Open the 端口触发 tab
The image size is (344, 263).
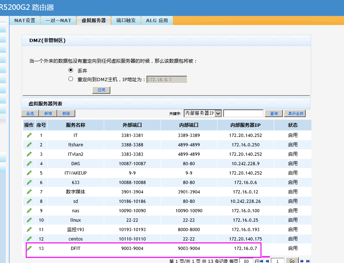point(126,21)
